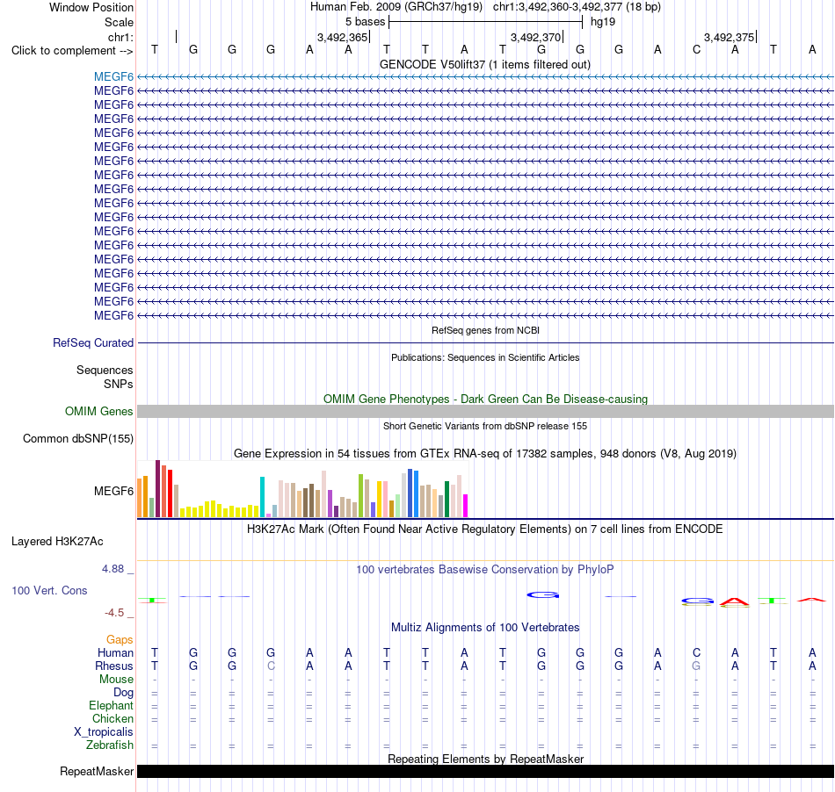Open '100 vertebrates Basewise Conservation by PhyloP' title

click(x=485, y=569)
